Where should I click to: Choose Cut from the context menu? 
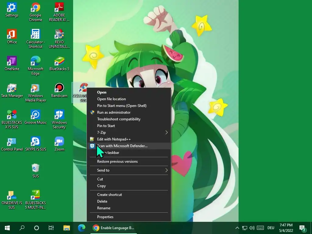[129, 179]
